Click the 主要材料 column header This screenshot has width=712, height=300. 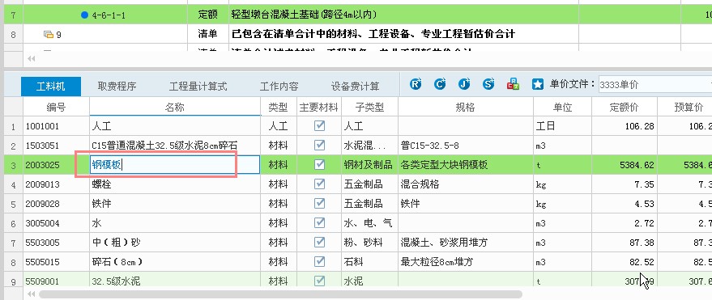point(319,107)
